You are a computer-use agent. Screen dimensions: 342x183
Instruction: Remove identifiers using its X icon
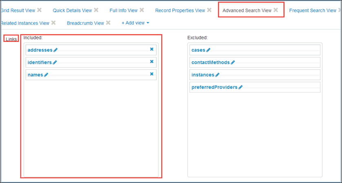click(x=152, y=62)
